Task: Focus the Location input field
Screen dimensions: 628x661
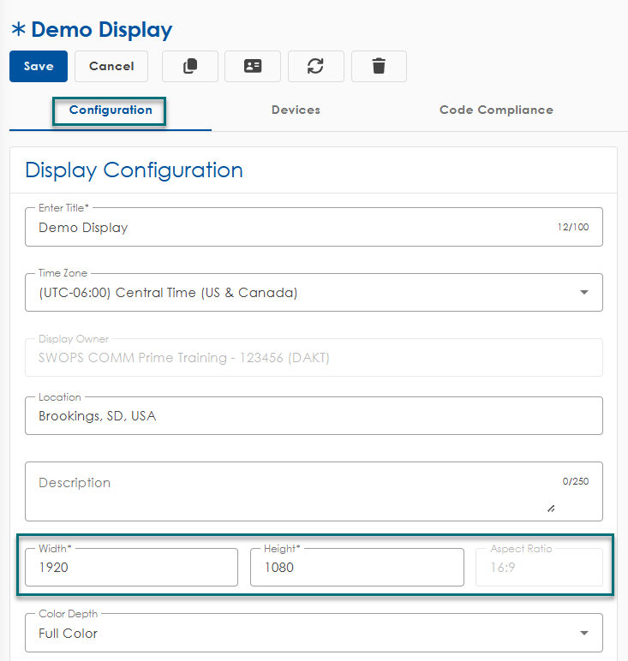Action: [x=314, y=416]
